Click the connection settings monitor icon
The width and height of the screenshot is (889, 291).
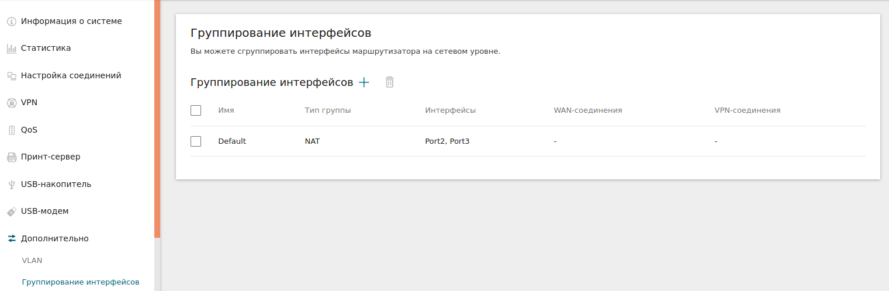11,76
